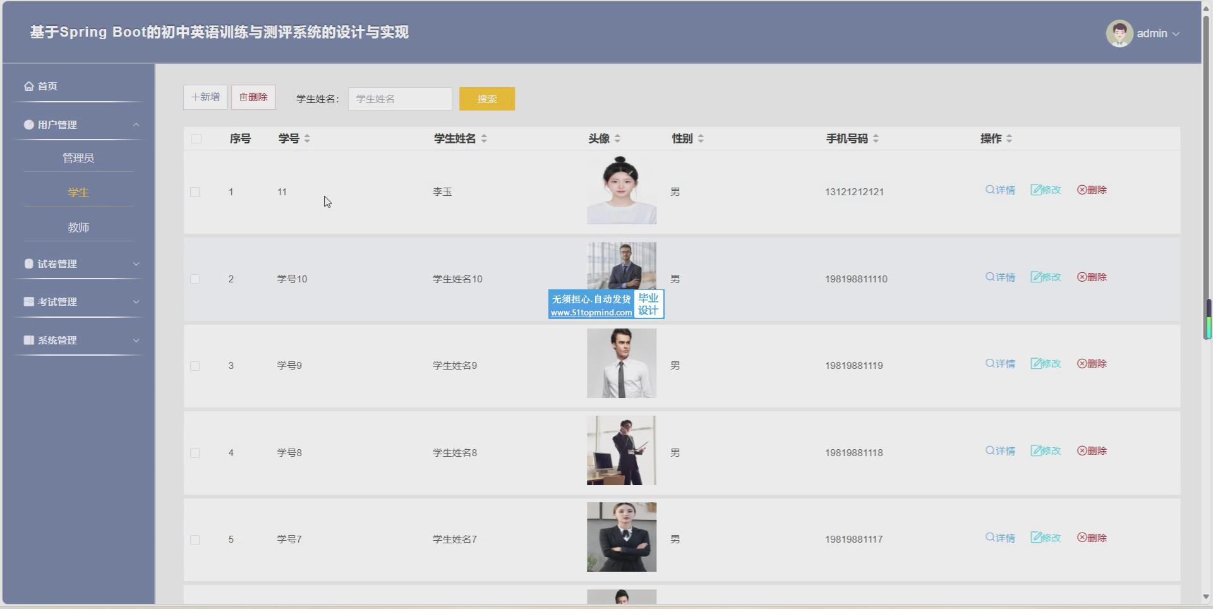
Task: Select the checkbox for row 4 学号8
Action: [x=195, y=453]
